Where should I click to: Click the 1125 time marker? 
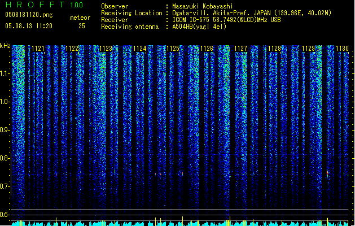[x=173, y=49]
